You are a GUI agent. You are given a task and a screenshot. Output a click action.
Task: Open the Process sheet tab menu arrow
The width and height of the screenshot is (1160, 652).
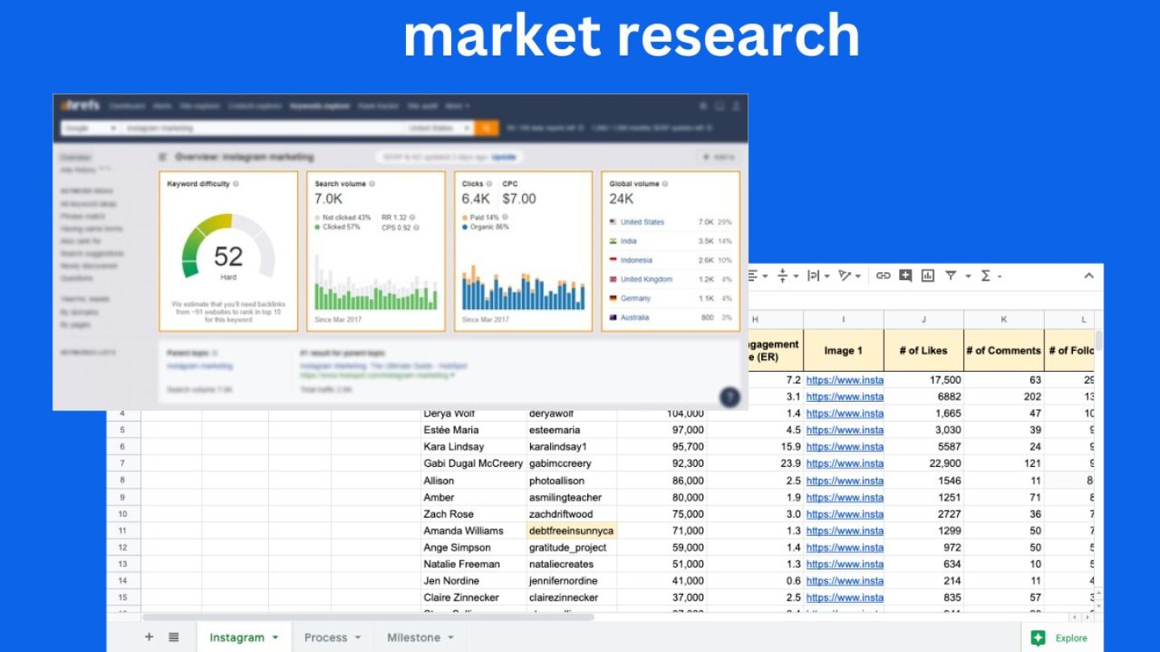pyautogui.click(x=358, y=638)
